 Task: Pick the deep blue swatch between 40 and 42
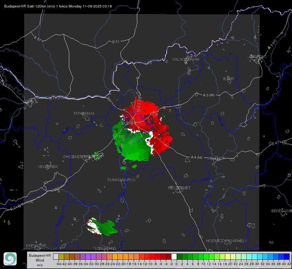click(287, 256)
